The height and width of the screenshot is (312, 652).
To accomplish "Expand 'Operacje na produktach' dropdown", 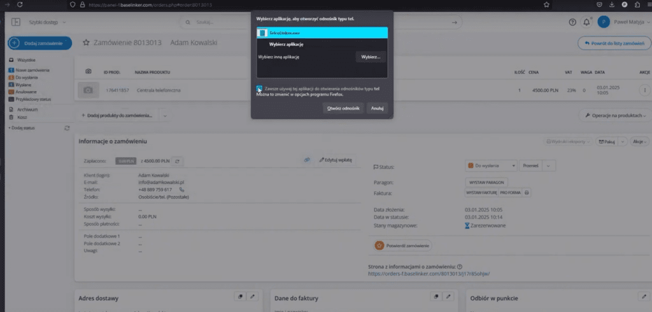I will coord(614,116).
